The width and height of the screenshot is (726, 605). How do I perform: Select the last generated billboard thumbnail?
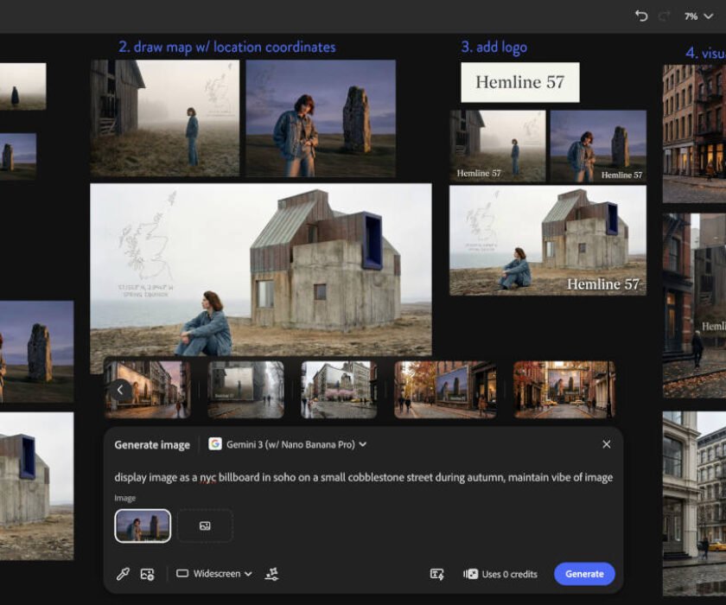[564, 390]
